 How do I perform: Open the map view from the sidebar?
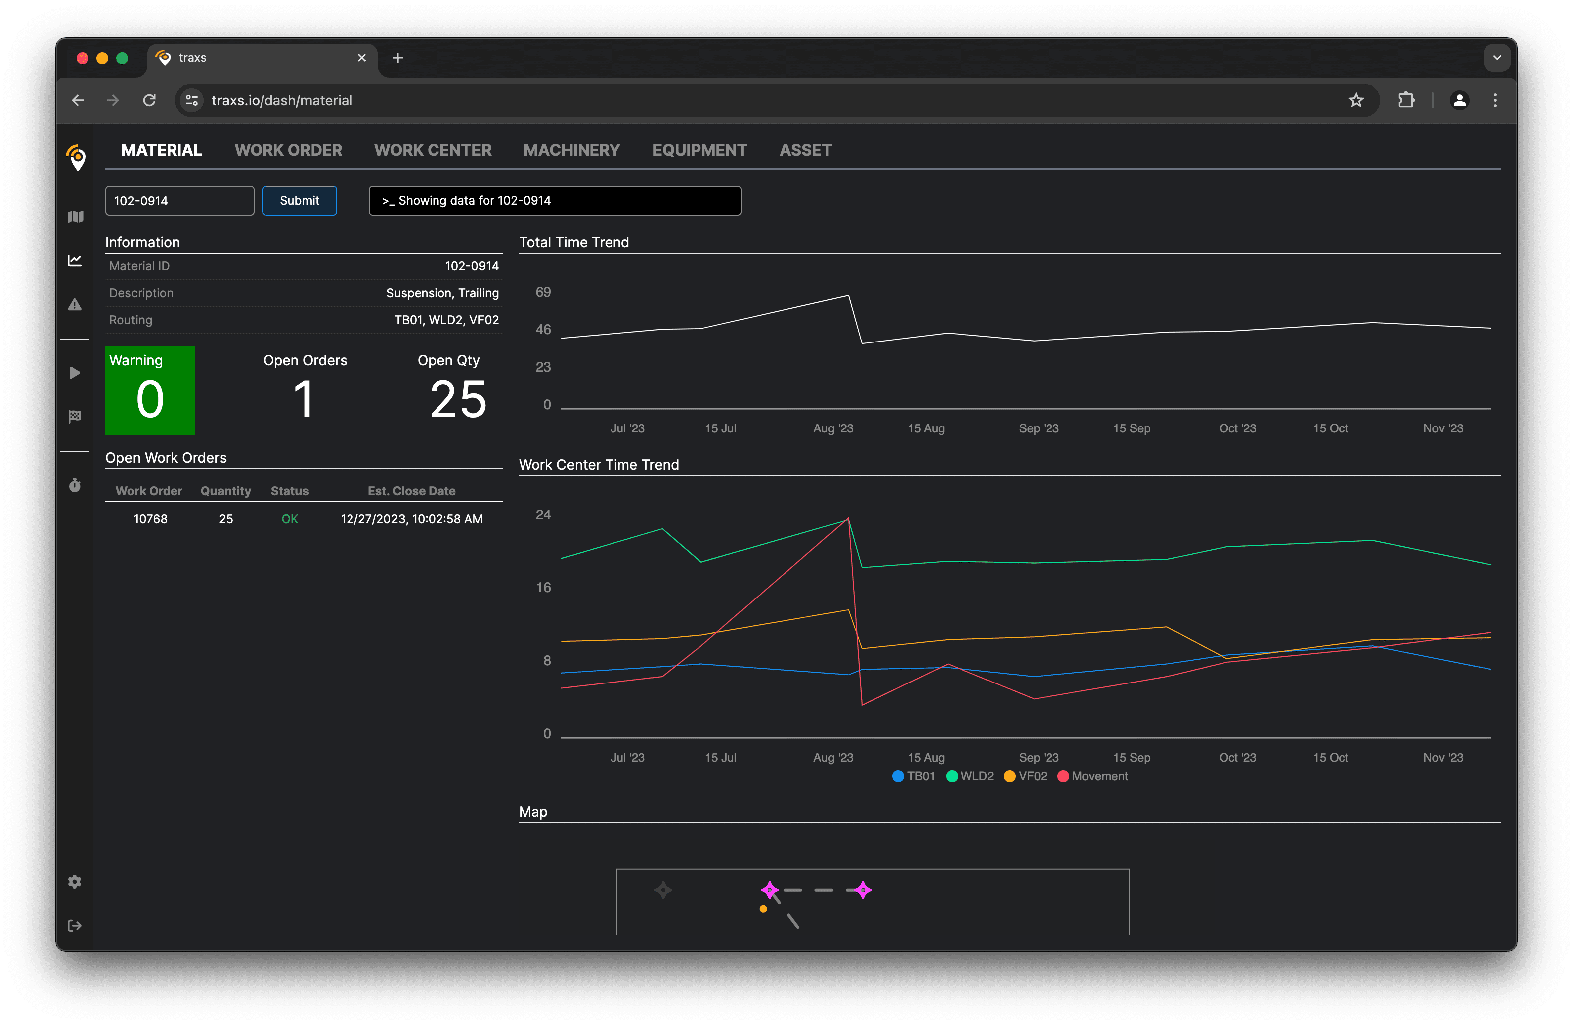75,216
